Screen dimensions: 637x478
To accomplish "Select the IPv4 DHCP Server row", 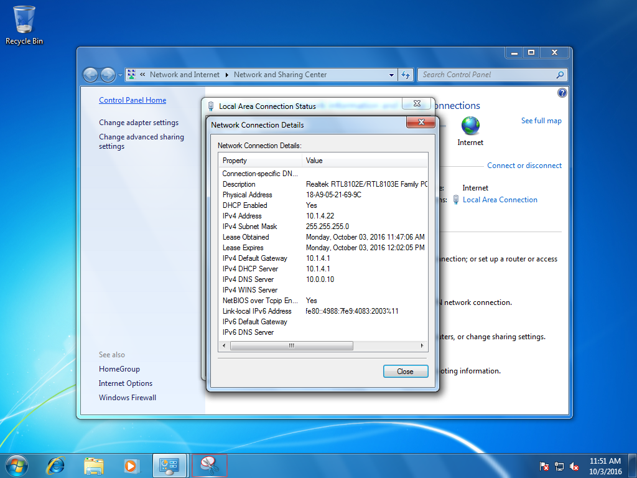I will tap(323, 269).
